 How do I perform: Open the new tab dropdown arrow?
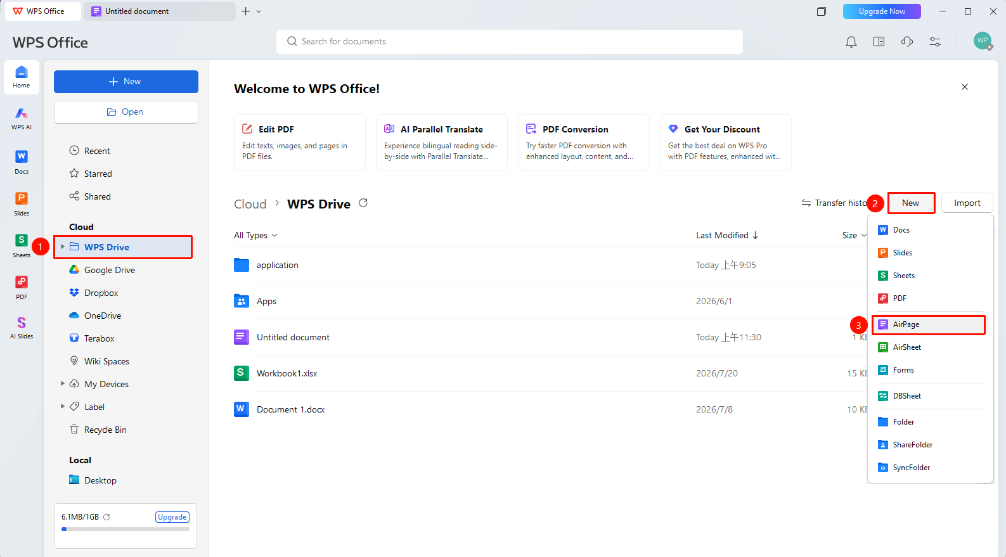[x=259, y=11]
